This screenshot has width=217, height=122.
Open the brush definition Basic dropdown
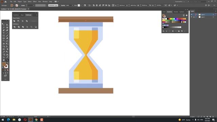59,5
